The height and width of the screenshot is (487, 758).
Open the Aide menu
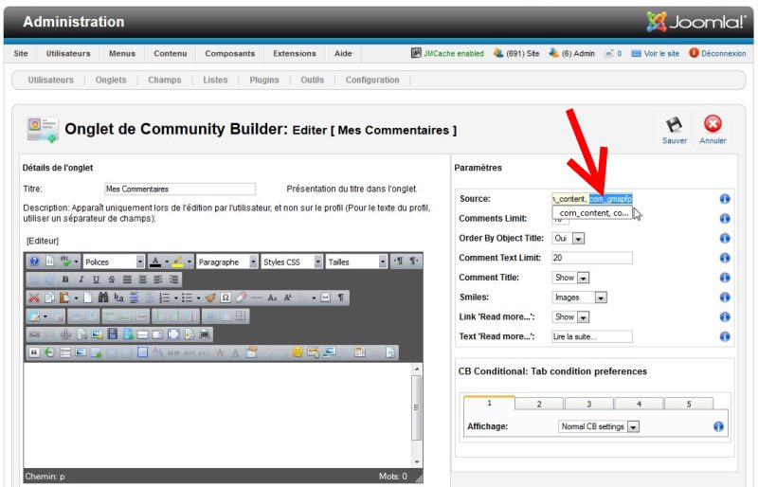coord(343,53)
